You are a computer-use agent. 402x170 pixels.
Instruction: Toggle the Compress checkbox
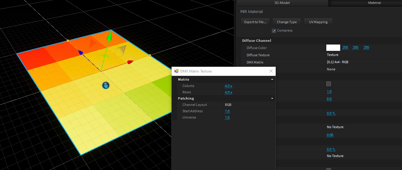point(274,31)
